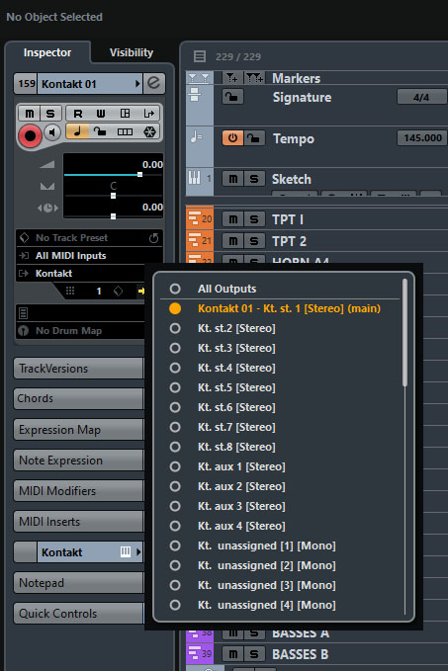Solo the Kontakt 01 track in Inspector

pyautogui.click(x=50, y=114)
